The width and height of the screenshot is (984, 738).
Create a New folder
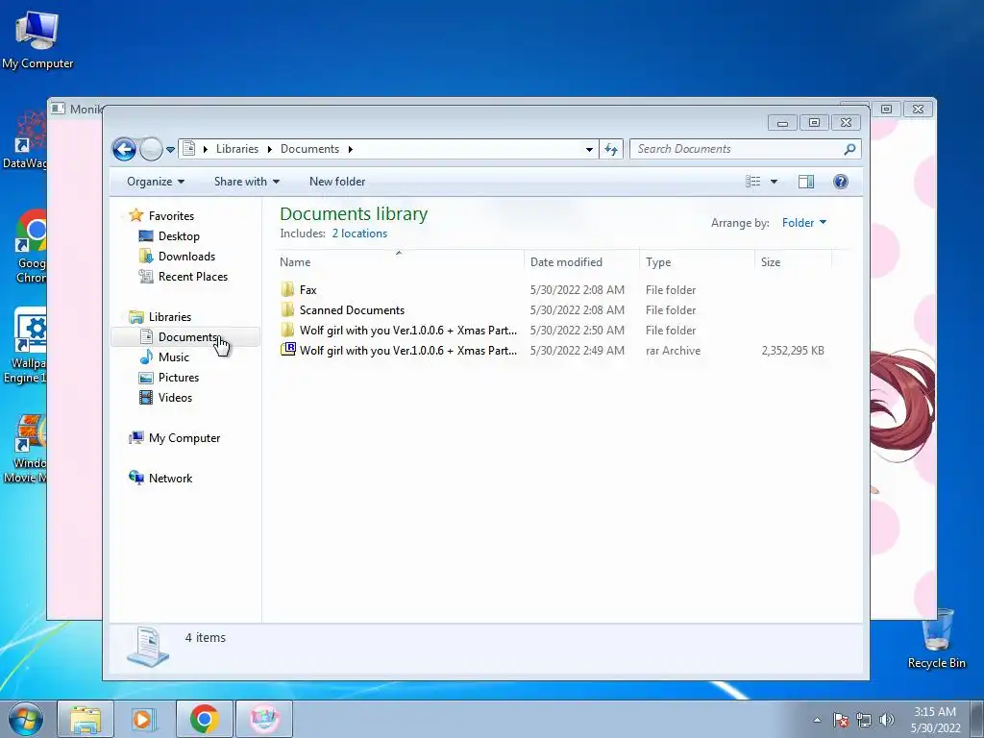click(x=337, y=182)
